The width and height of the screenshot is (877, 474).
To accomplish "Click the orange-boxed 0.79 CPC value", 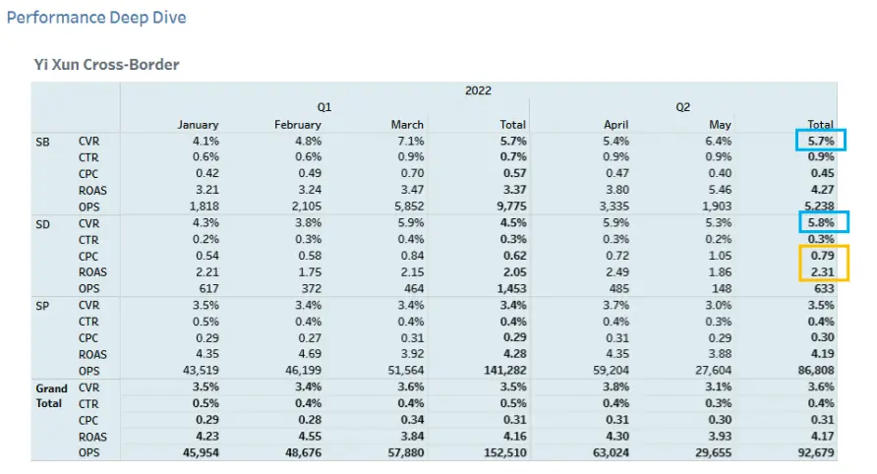I will (821, 256).
